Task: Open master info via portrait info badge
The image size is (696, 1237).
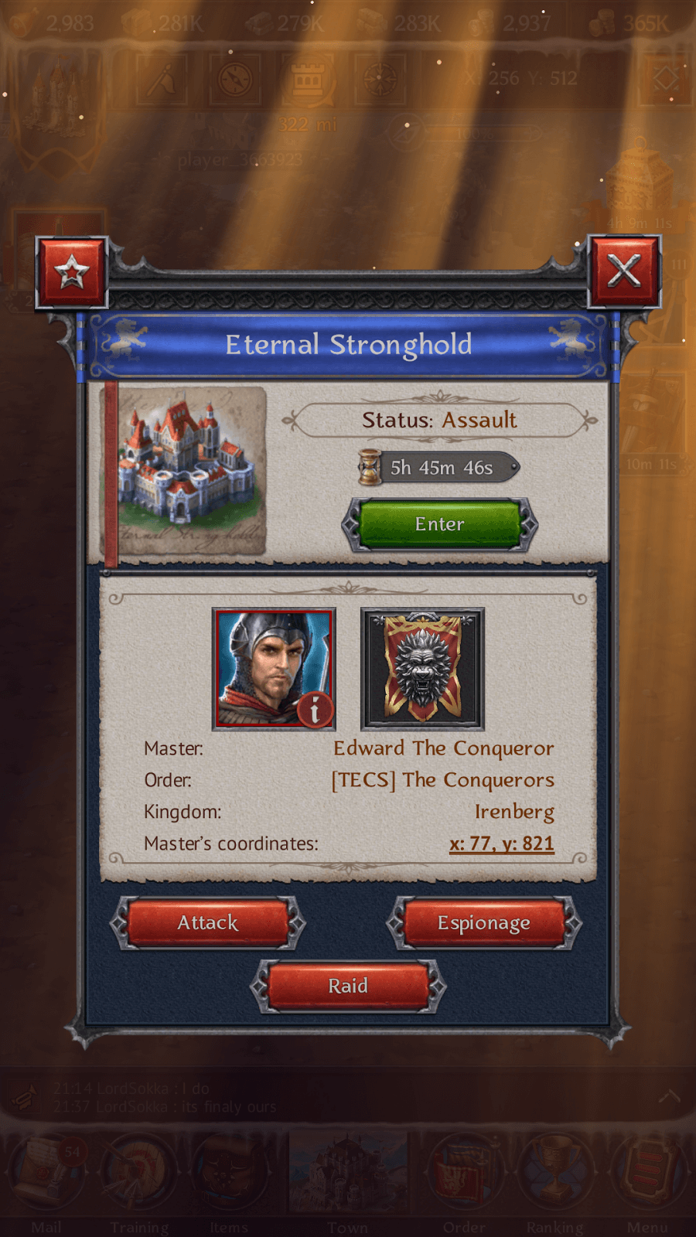Action: pyautogui.click(x=314, y=710)
